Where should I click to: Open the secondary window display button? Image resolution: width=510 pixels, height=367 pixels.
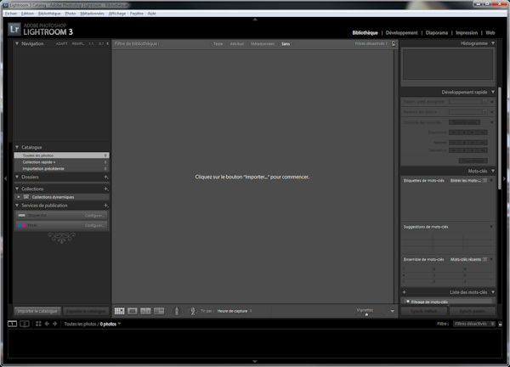(x=25, y=324)
